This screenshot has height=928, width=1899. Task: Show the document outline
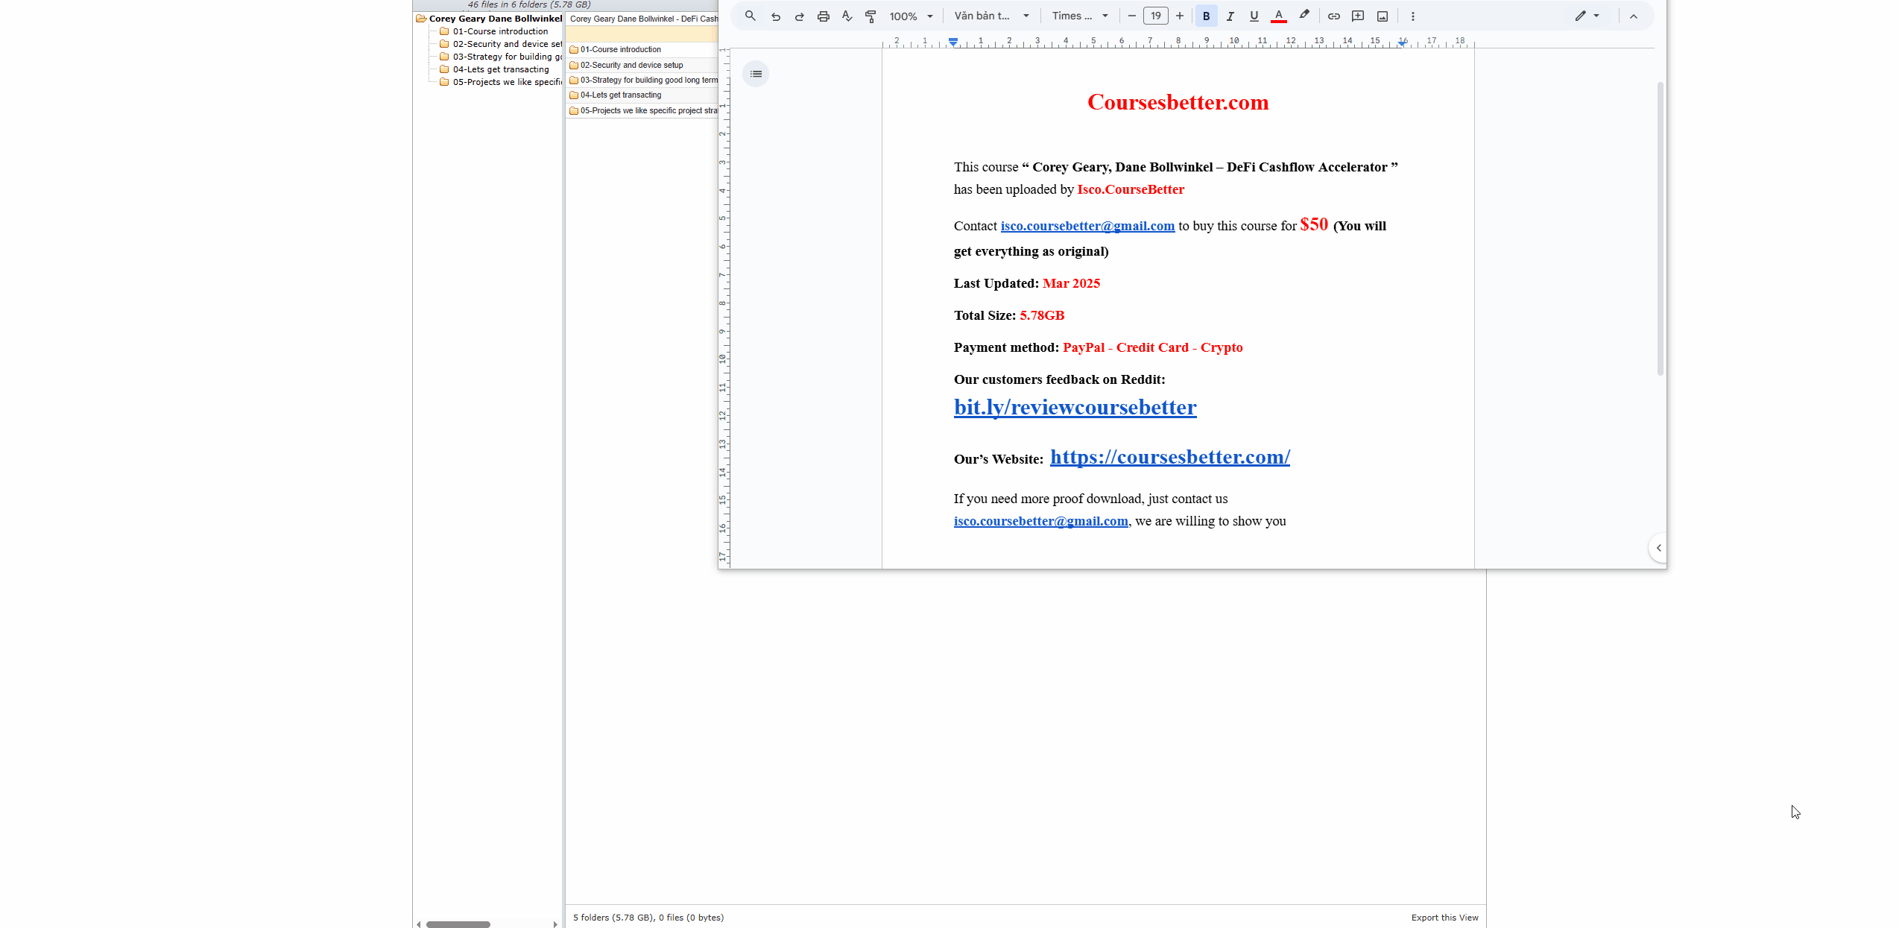click(756, 74)
